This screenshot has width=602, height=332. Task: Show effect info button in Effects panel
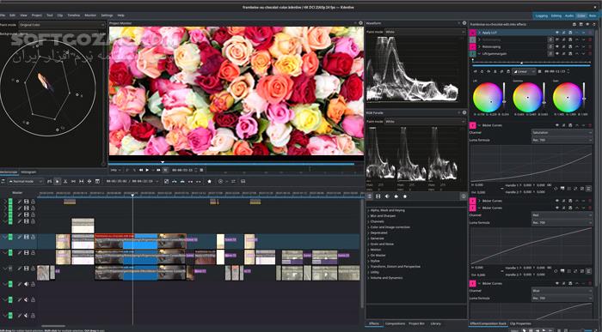click(463, 196)
